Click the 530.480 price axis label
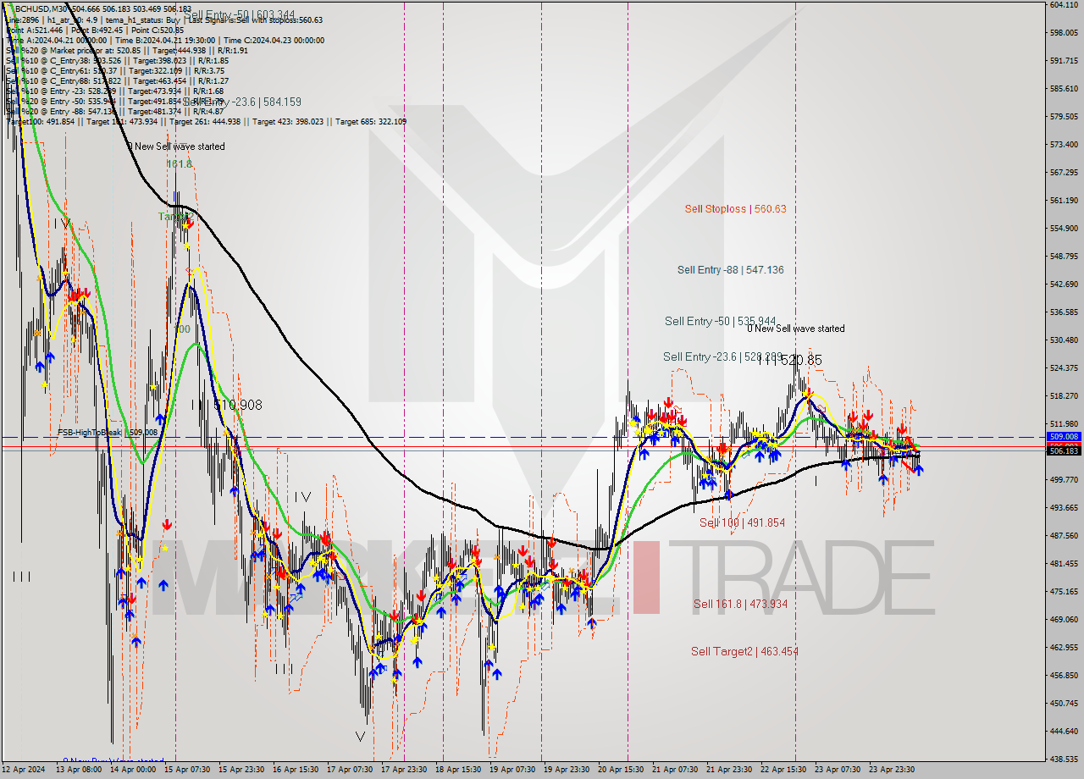 click(1064, 340)
